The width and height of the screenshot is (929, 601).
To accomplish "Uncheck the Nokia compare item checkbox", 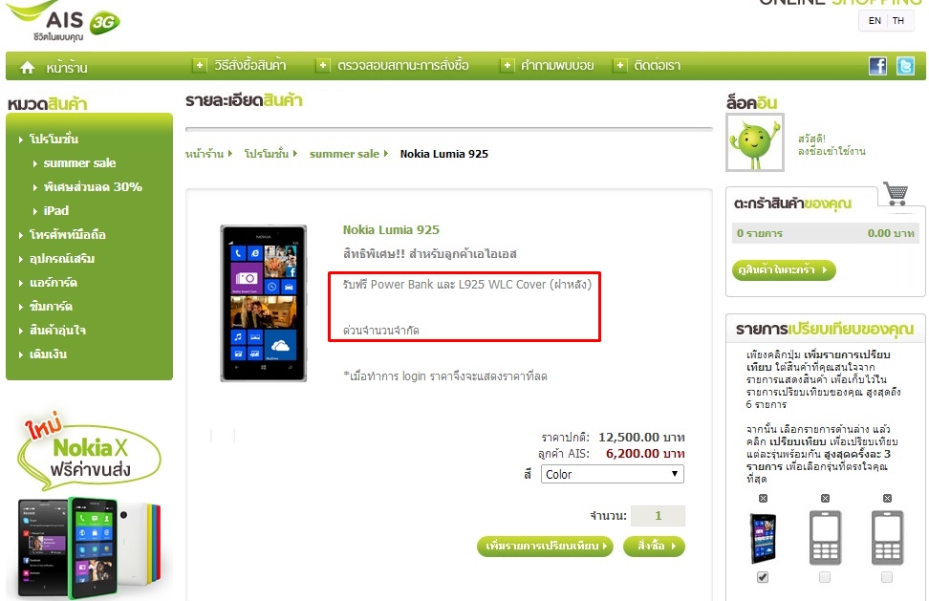I will click(x=763, y=577).
